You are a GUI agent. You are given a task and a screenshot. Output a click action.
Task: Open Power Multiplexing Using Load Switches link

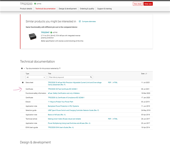click(69, 123)
